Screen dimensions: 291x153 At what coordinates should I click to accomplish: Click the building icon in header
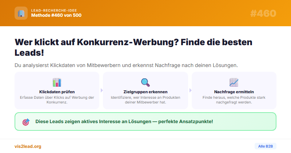pos(21,13)
